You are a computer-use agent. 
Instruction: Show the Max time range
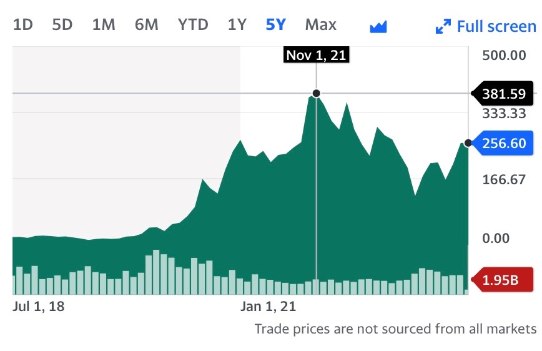pyautogui.click(x=321, y=24)
